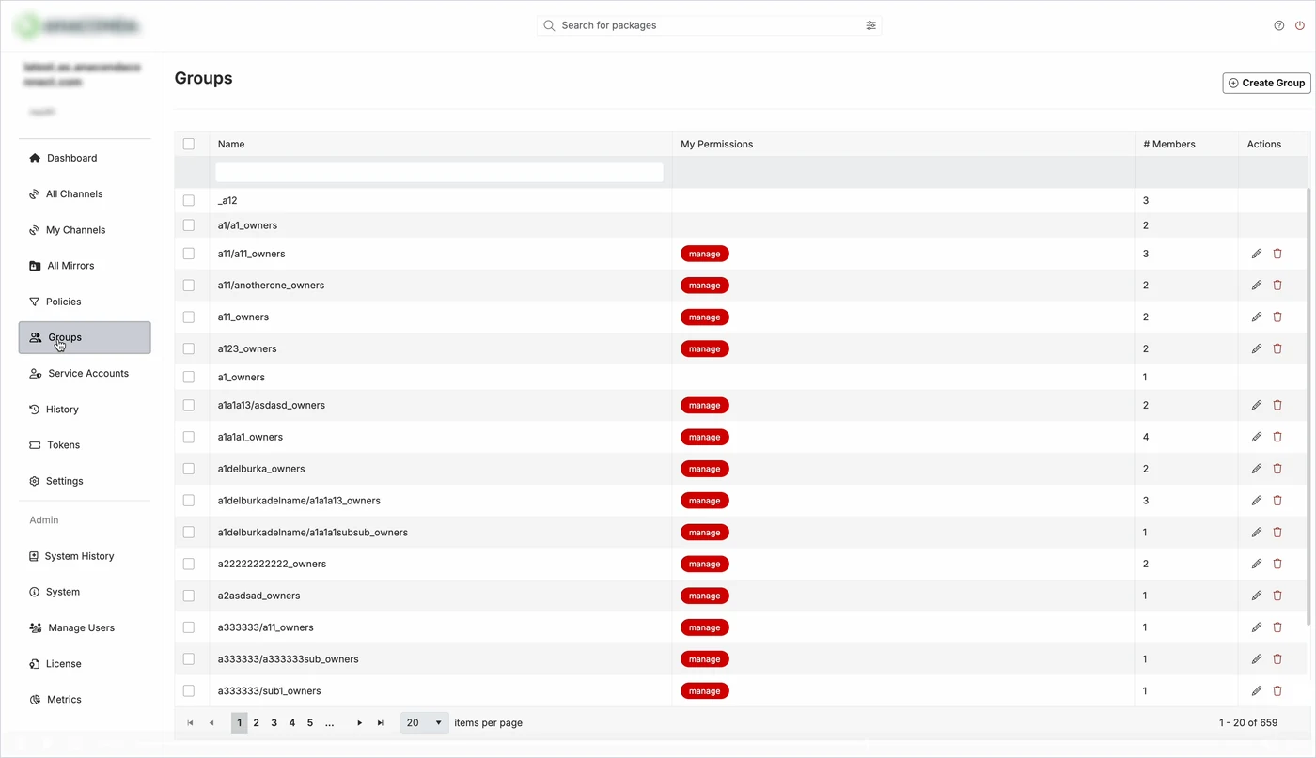The height and width of the screenshot is (758, 1316).
Task: Open the Metrics page
Action: click(x=85, y=700)
